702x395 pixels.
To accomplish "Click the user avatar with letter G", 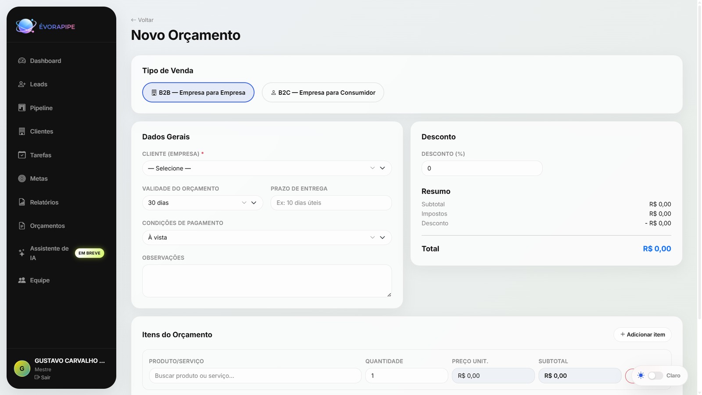I will click(x=22, y=369).
